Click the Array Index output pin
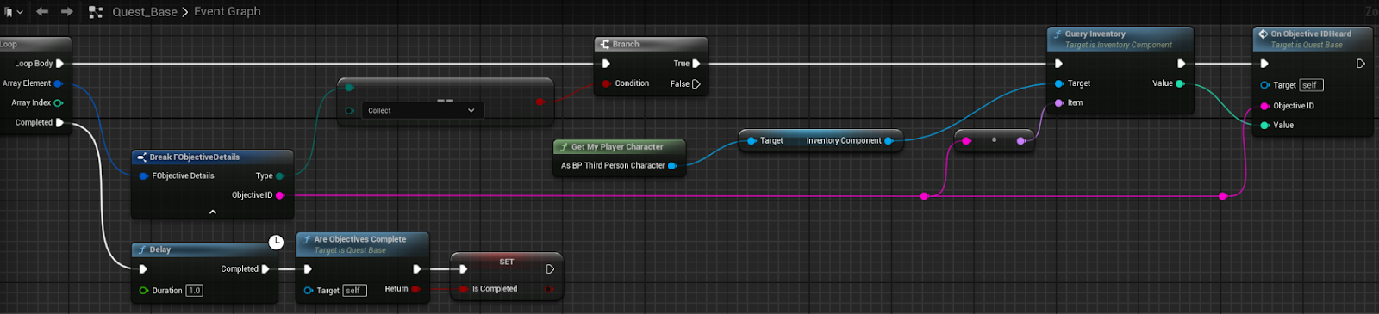Screen dimensions: 1379x314 [59, 102]
